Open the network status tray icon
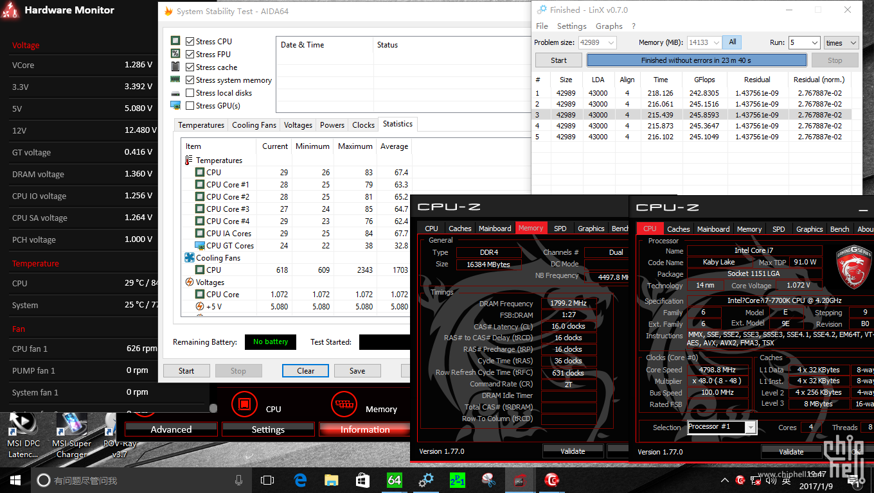The width and height of the screenshot is (874, 493). tap(756, 480)
